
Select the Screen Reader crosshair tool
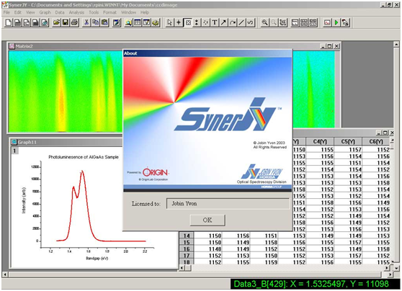point(179,23)
